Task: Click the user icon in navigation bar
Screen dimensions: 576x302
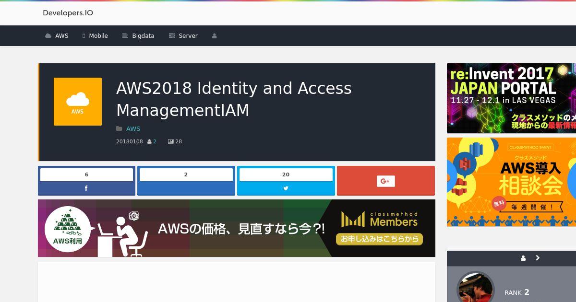Action: pos(215,36)
